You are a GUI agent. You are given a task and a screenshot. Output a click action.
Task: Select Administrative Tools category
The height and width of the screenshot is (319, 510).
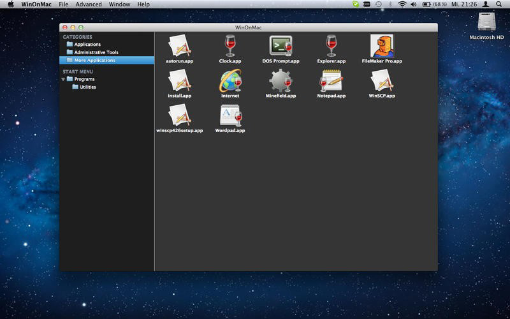(x=96, y=52)
